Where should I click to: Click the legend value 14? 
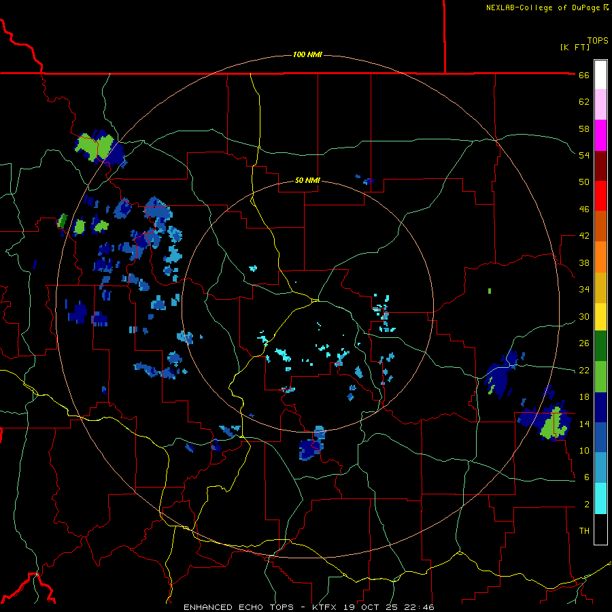click(584, 424)
